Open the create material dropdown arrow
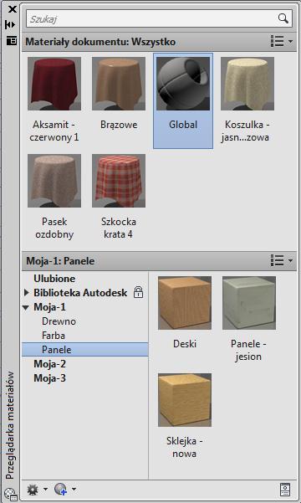This screenshot has height=503, width=301. (x=74, y=490)
